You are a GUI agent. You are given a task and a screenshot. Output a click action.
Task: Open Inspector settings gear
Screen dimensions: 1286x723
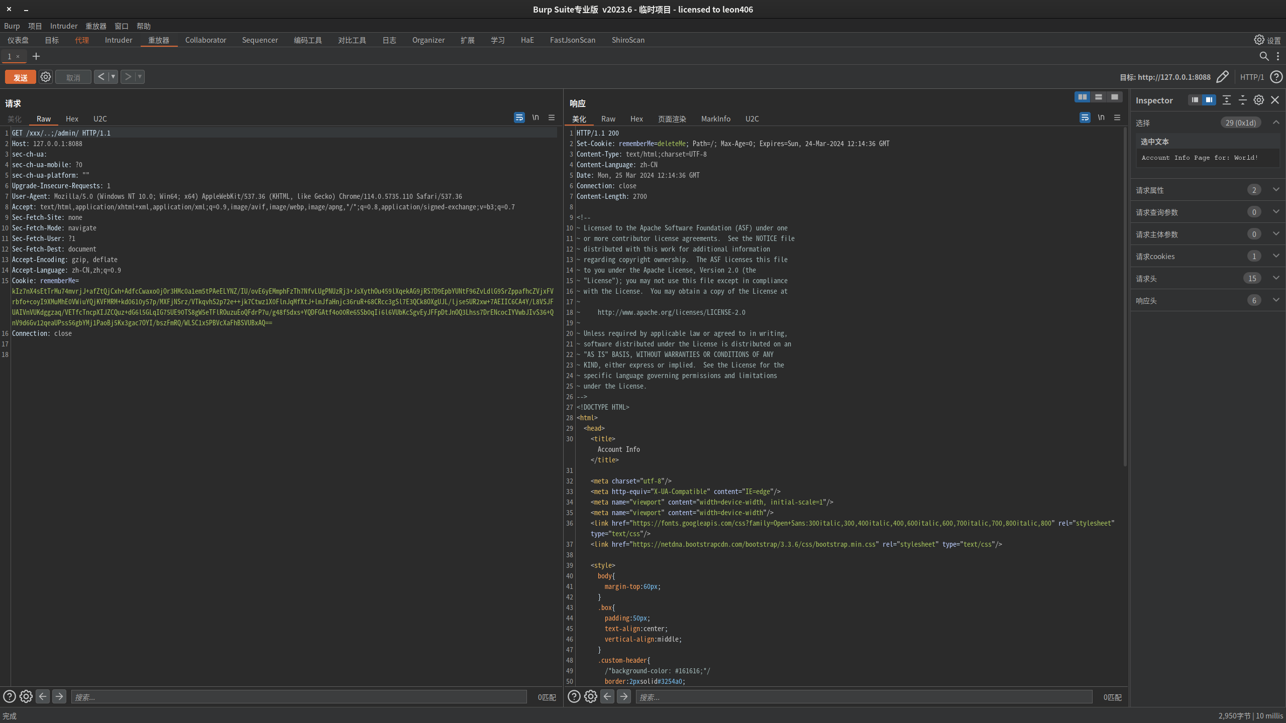pos(1258,100)
